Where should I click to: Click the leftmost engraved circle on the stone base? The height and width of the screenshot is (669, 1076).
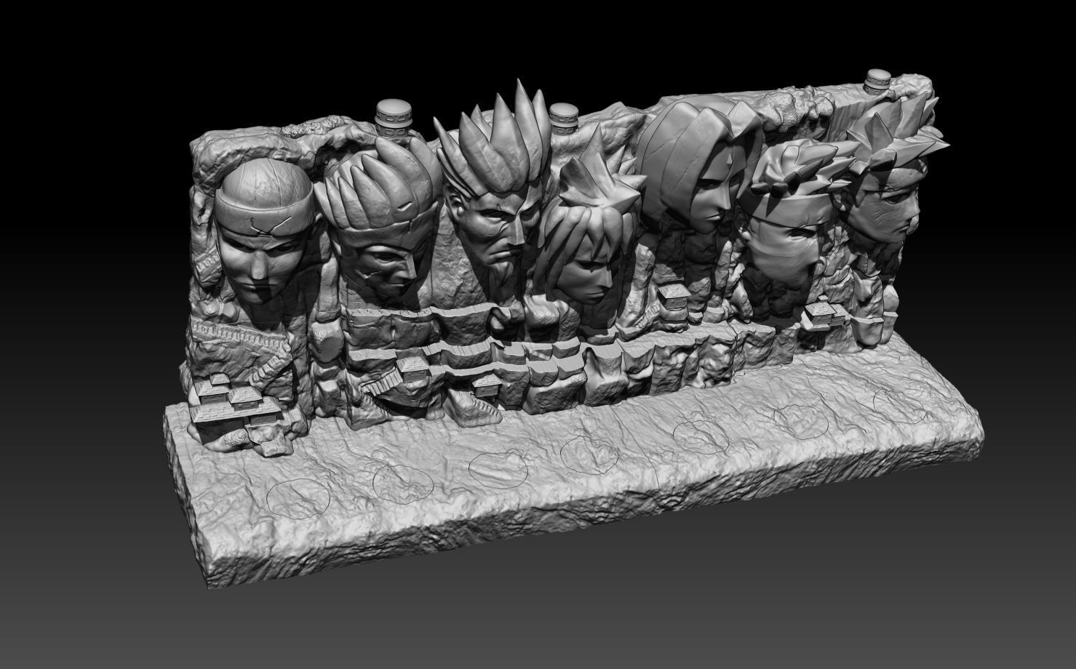[298, 500]
